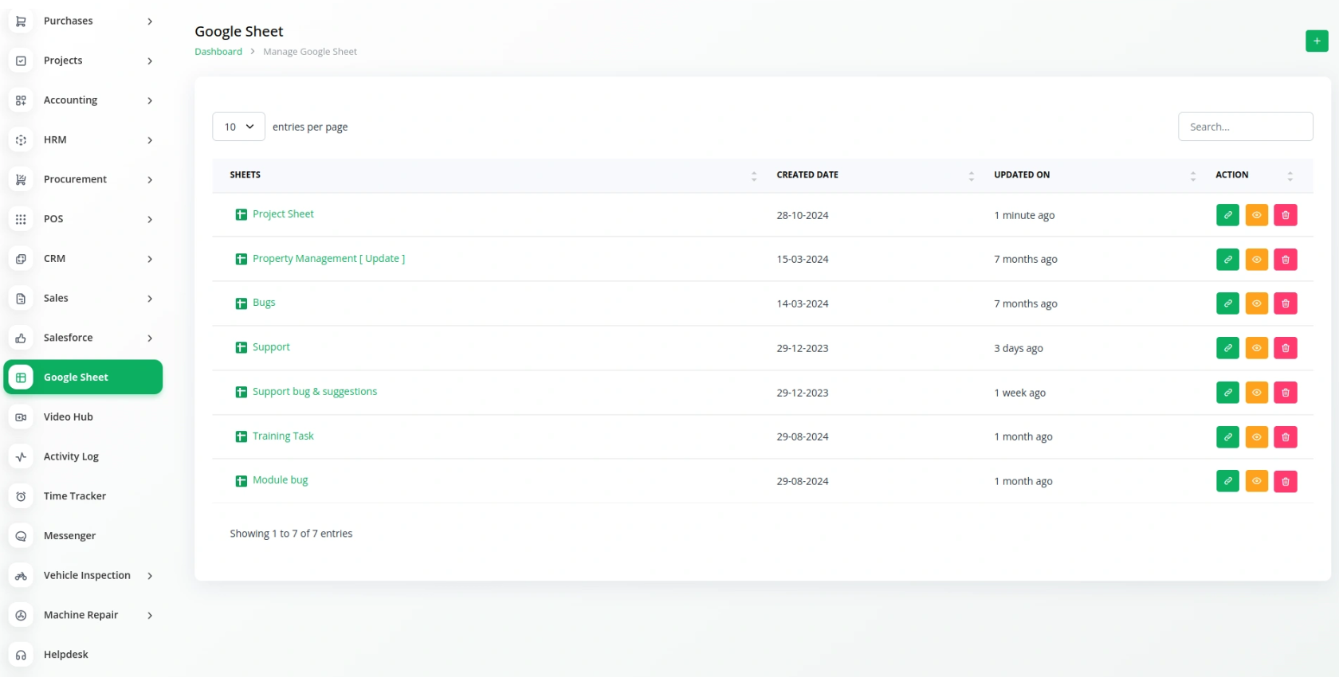The width and height of the screenshot is (1339, 677).
Task: Click the Helpdesk headset icon
Action: [21, 655]
